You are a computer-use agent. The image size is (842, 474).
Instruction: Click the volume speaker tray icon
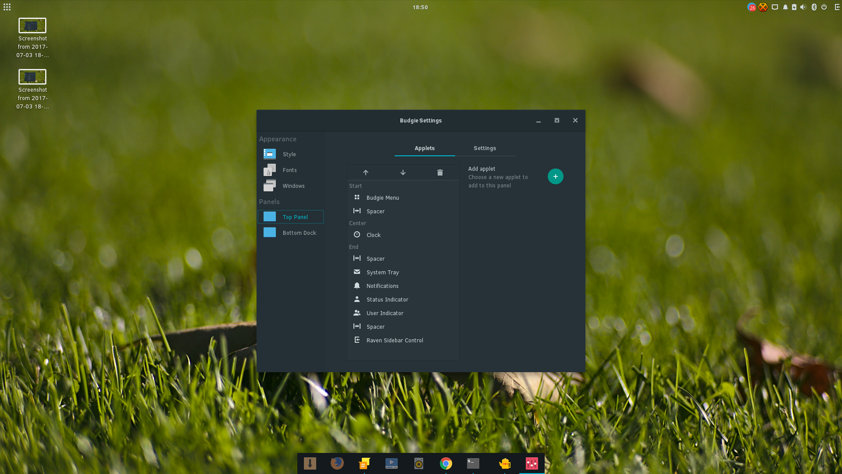click(803, 7)
